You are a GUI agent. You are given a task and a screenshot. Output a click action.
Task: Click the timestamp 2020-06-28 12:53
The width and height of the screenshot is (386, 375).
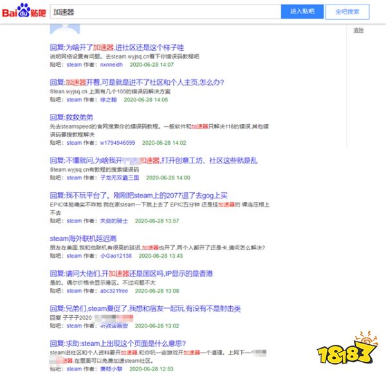[x=151, y=369]
